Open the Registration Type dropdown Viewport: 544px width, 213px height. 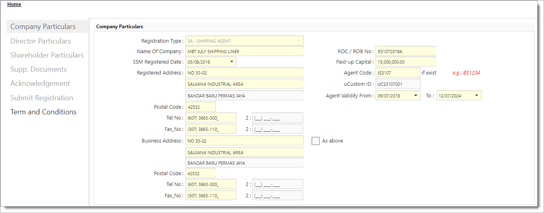299,41
